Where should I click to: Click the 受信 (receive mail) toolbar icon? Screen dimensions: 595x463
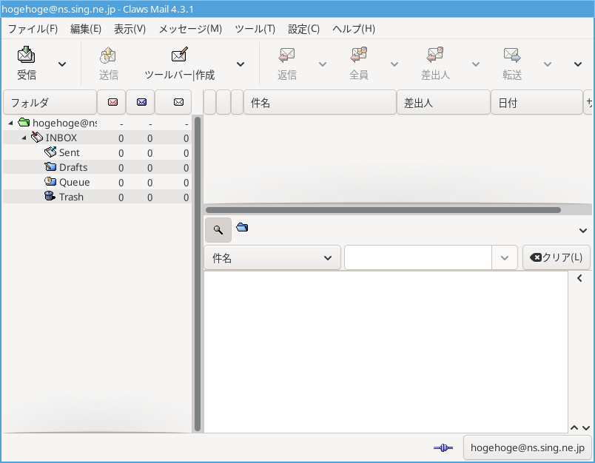[26, 55]
